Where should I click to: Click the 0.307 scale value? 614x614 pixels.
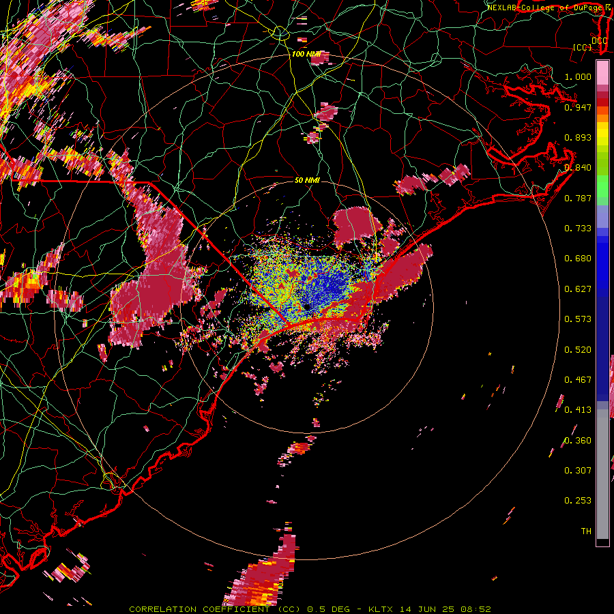[x=578, y=471]
